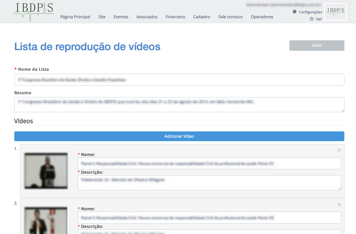Remove video 1 with its X icon
356x234 pixels.
tap(339, 150)
